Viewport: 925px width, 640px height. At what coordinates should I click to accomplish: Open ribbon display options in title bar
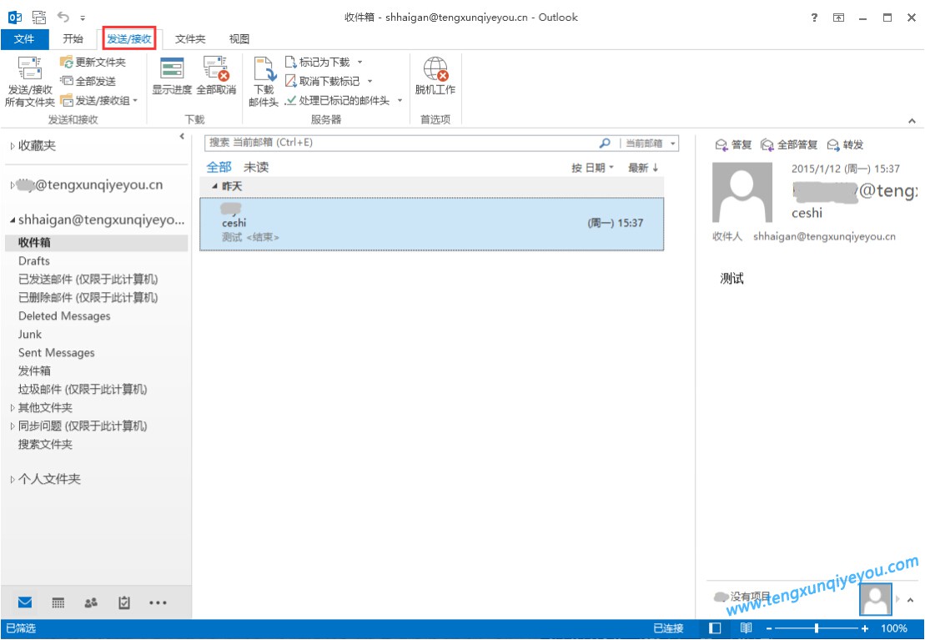pos(838,18)
